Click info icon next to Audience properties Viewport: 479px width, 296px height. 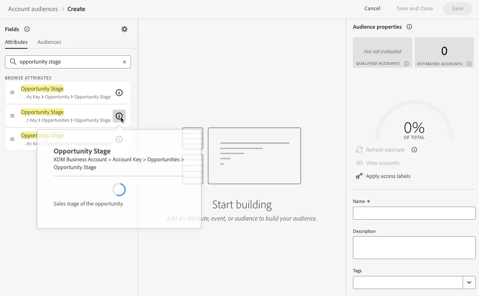(x=409, y=27)
